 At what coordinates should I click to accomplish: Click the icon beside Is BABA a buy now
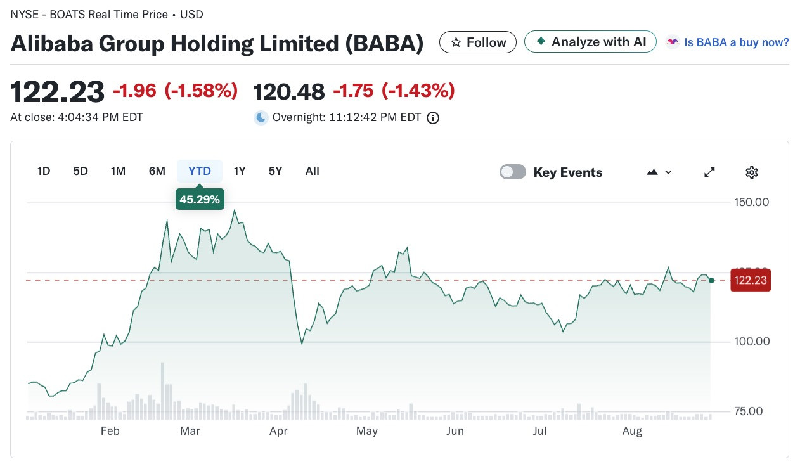[672, 42]
